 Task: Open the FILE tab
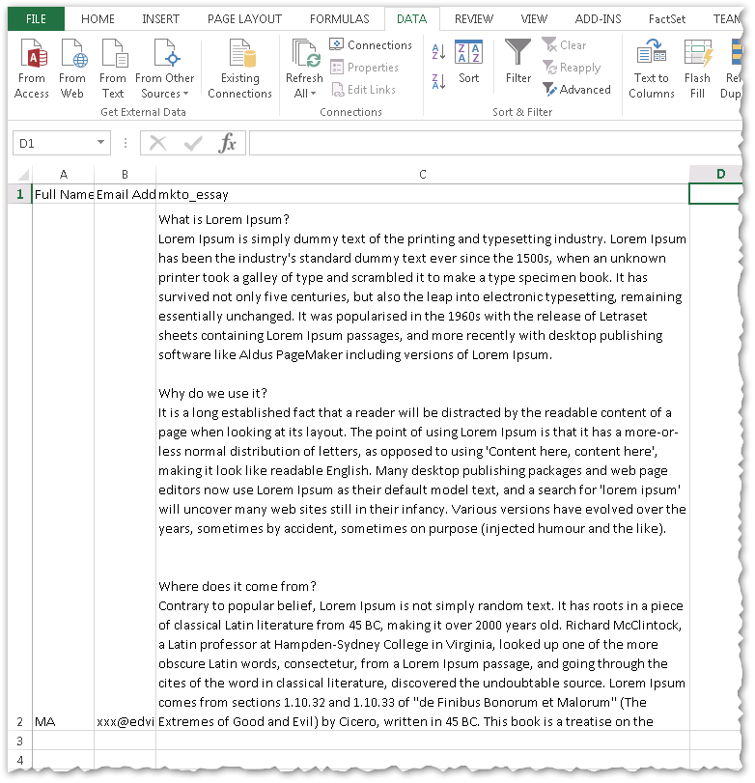[x=36, y=19]
